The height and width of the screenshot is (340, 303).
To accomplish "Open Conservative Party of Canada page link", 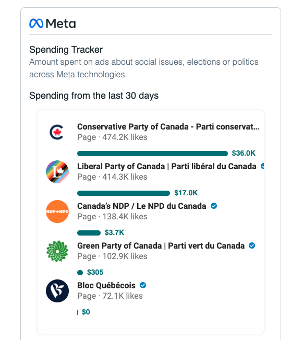I will point(168,126).
